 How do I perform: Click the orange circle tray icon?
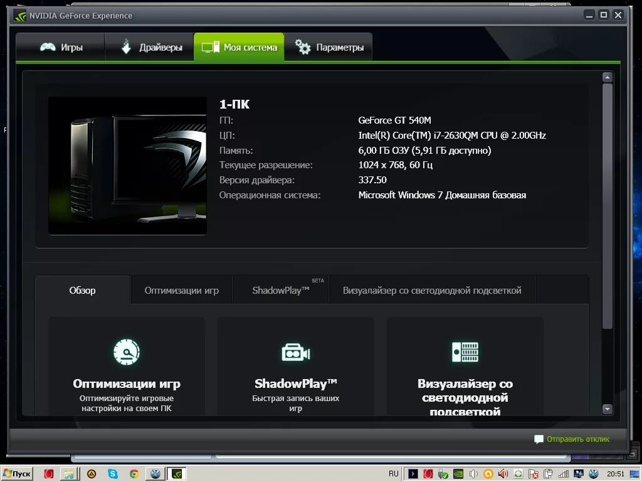pos(488,474)
